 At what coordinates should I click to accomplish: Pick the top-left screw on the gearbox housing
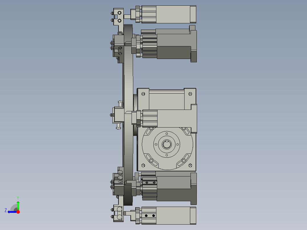pyautogui.click(x=143, y=94)
